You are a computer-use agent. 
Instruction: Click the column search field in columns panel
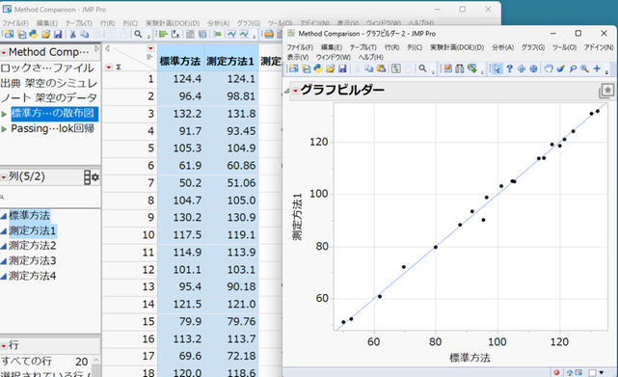coord(50,197)
